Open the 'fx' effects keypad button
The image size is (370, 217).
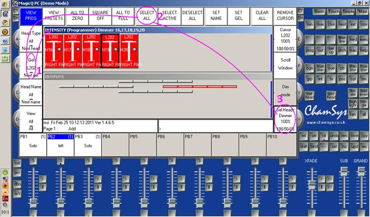(331, 79)
